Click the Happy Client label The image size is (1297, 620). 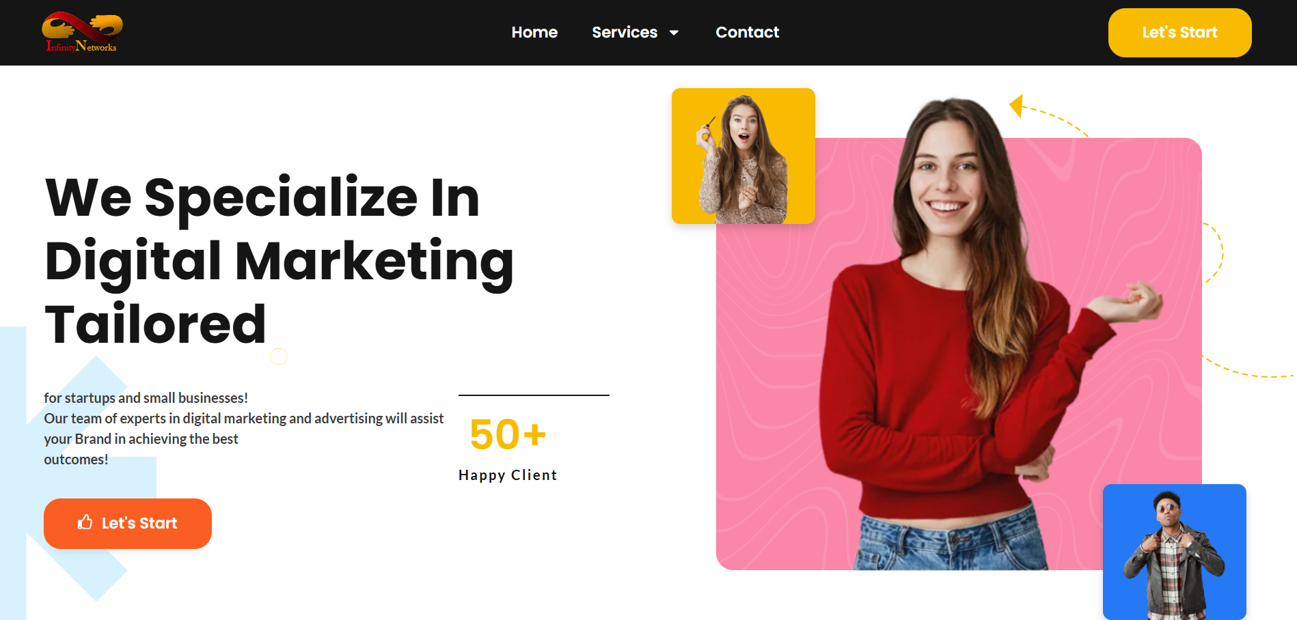(x=508, y=475)
